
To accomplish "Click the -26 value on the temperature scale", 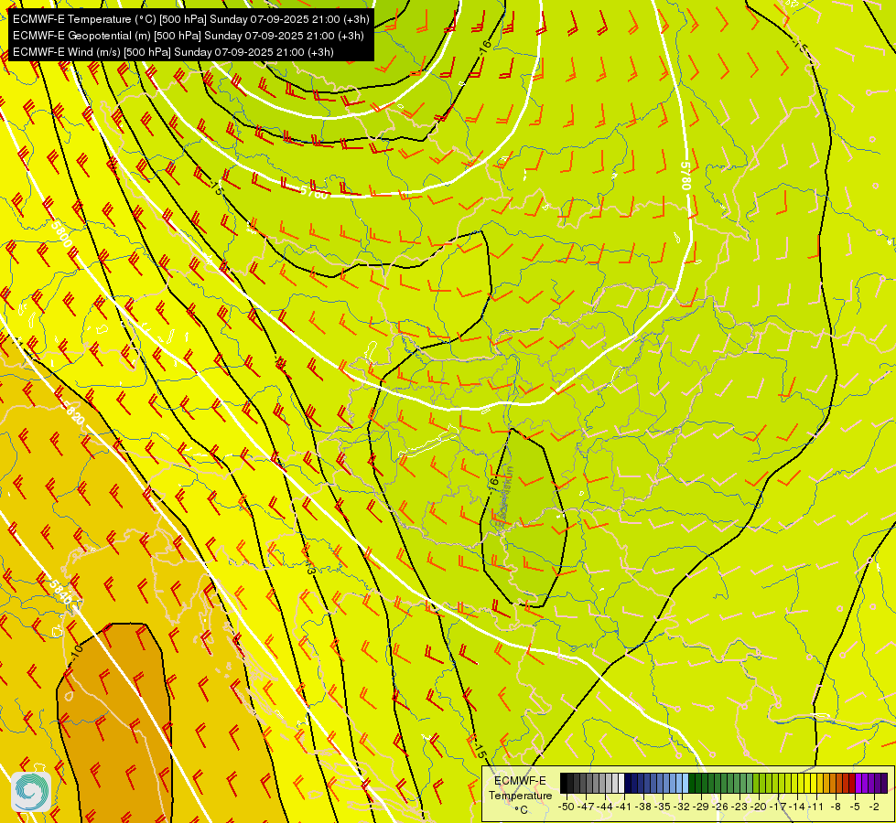I will 720,807.
